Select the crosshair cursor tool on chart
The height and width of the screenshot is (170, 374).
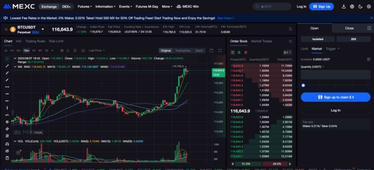click(x=7, y=59)
